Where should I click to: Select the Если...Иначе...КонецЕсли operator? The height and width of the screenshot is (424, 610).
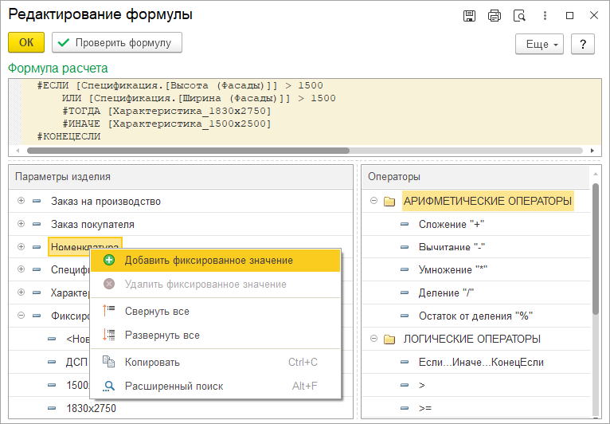click(x=481, y=362)
